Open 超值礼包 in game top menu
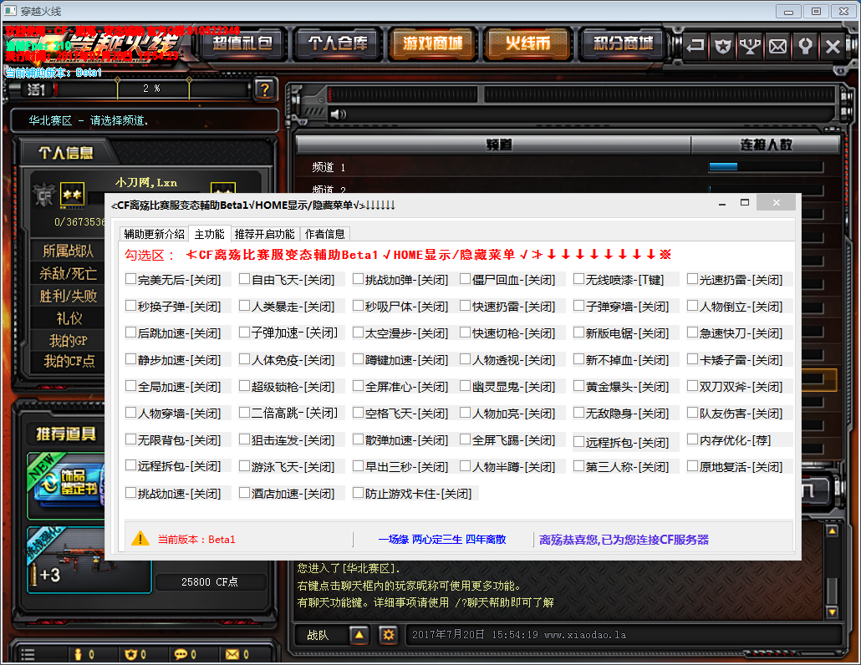The image size is (861, 665). [242, 43]
